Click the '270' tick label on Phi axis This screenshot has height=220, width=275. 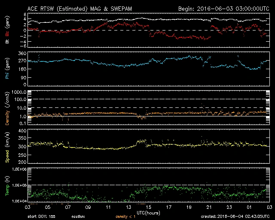(x=22, y=61)
